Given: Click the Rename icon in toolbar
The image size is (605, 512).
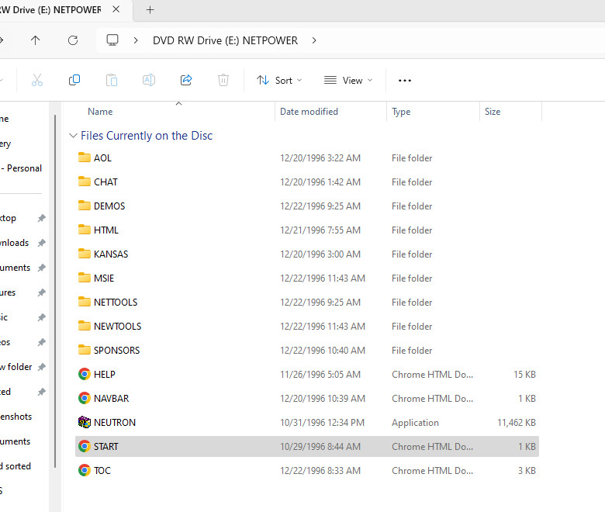Looking at the screenshot, I should point(149,80).
